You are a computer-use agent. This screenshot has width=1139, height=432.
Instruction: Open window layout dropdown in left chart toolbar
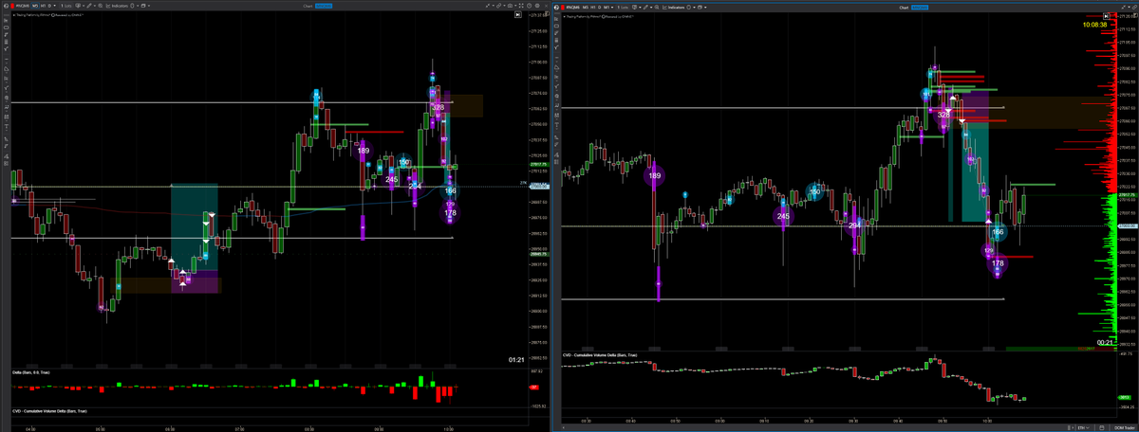coord(145,6)
